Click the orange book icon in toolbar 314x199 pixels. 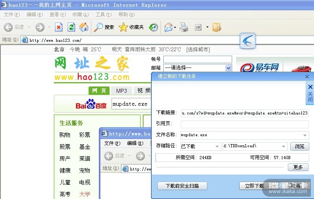click(x=217, y=27)
